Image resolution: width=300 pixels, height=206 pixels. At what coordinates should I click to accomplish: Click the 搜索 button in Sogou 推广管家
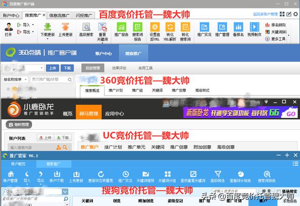pos(267,191)
